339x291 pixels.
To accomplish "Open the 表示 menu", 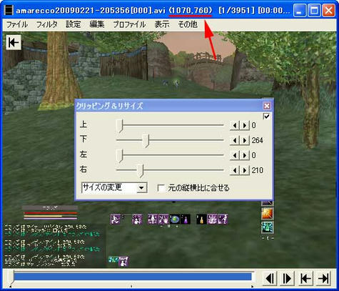I will (162, 24).
